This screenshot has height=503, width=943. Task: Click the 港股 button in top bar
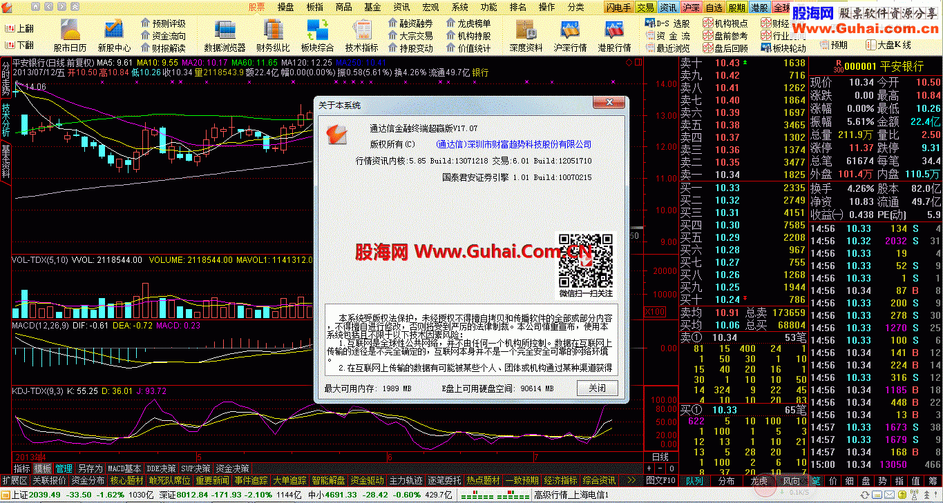pos(759,8)
